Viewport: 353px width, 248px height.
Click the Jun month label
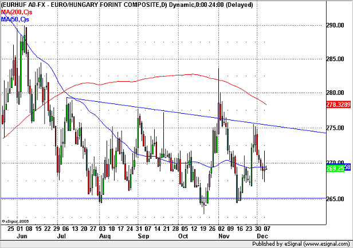coord(22,236)
